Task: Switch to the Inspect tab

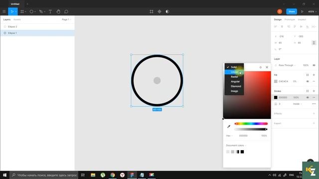Action: (x=302, y=19)
